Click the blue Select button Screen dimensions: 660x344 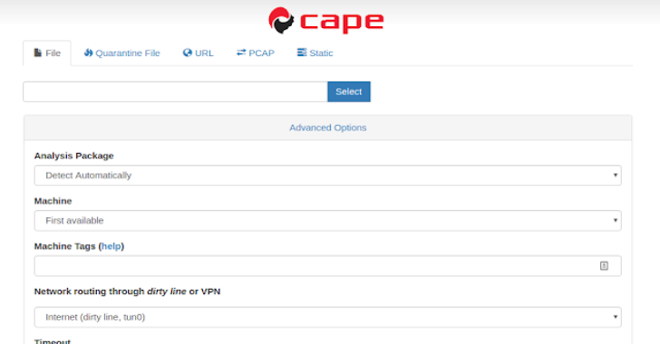pyautogui.click(x=349, y=91)
